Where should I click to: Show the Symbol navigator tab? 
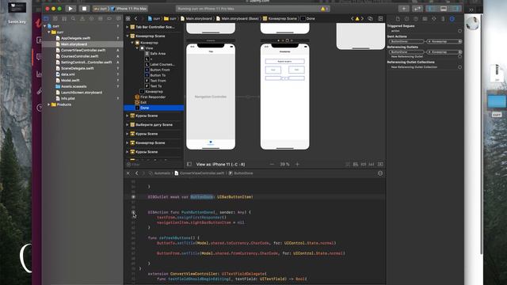coord(64,19)
